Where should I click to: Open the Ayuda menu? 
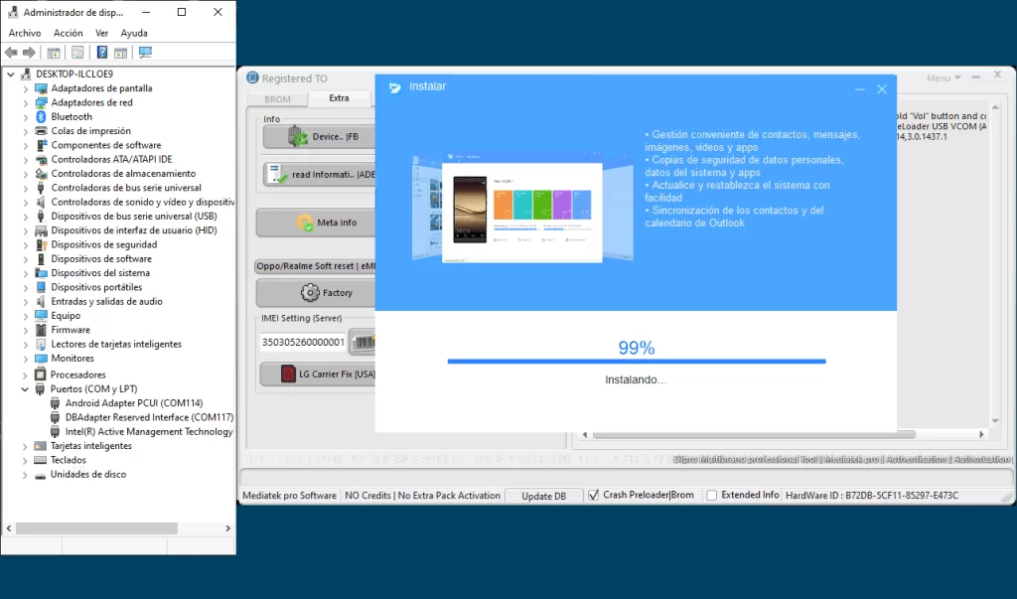point(134,33)
